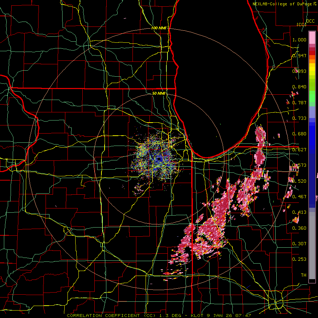
Task: Click the "CORRELATION COEFFICIENT (CC)" caption text
Action: point(111,316)
